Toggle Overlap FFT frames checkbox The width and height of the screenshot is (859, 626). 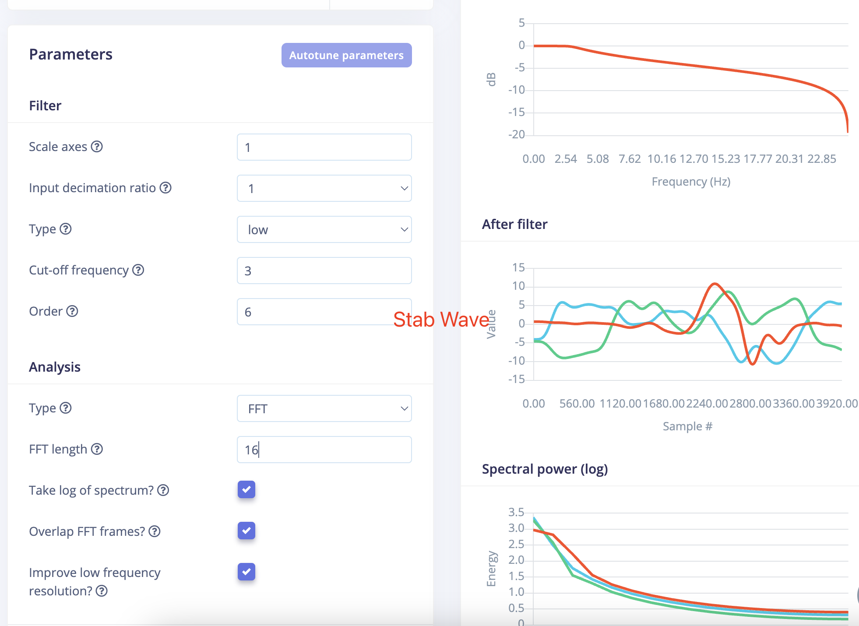pos(246,531)
